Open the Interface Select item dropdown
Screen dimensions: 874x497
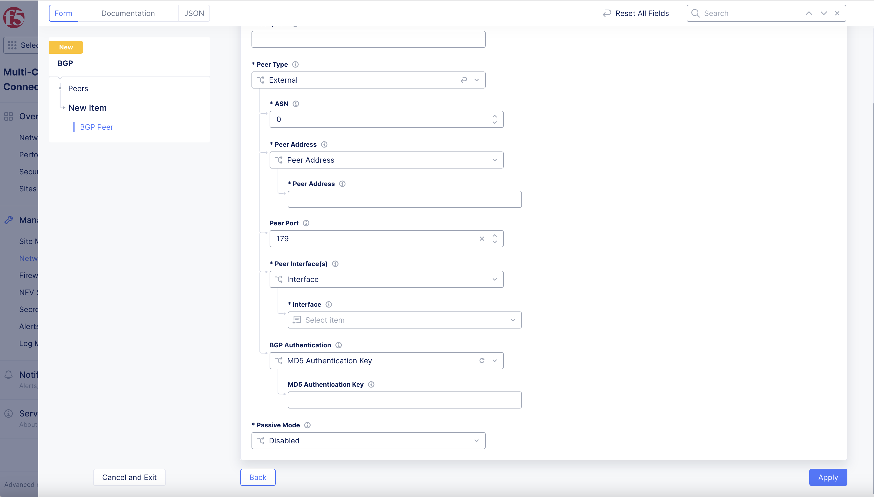pyautogui.click(x=404, y=320)
